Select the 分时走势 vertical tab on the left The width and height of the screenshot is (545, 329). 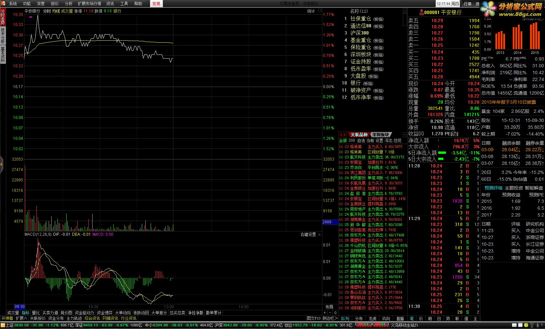(x=3, y=17)
